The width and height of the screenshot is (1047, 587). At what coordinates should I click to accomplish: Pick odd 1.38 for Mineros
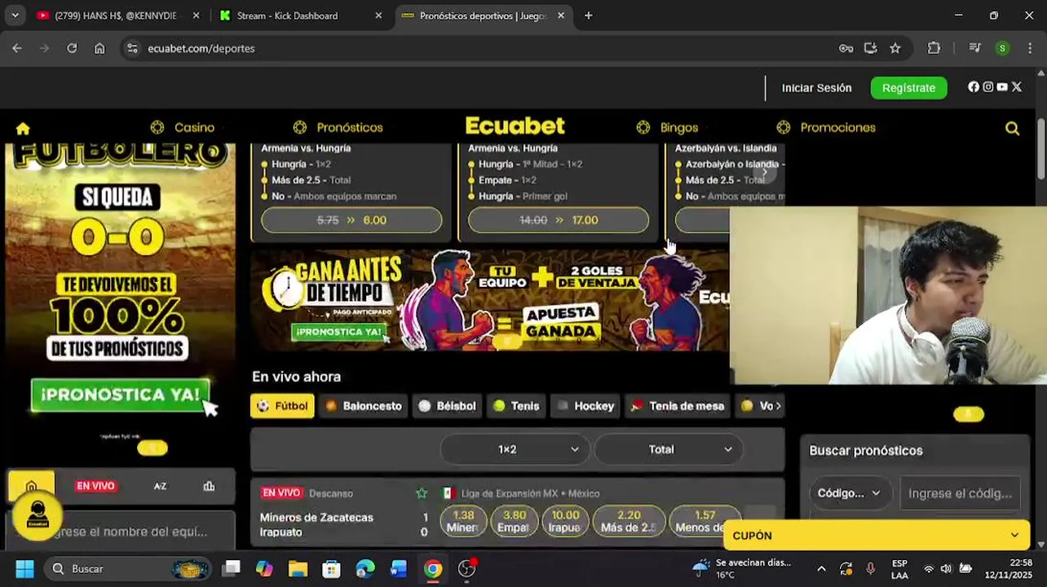coord(463,521)
